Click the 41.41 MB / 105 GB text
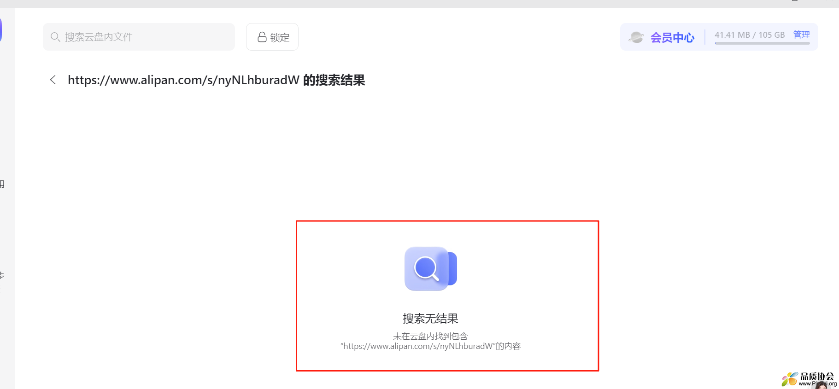Image resolution: width=839 pixels, height=389 pixels. pyautogui.click(x=750, y=35)
